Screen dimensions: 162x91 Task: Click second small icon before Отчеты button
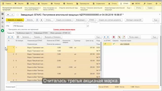pos(42,20)
